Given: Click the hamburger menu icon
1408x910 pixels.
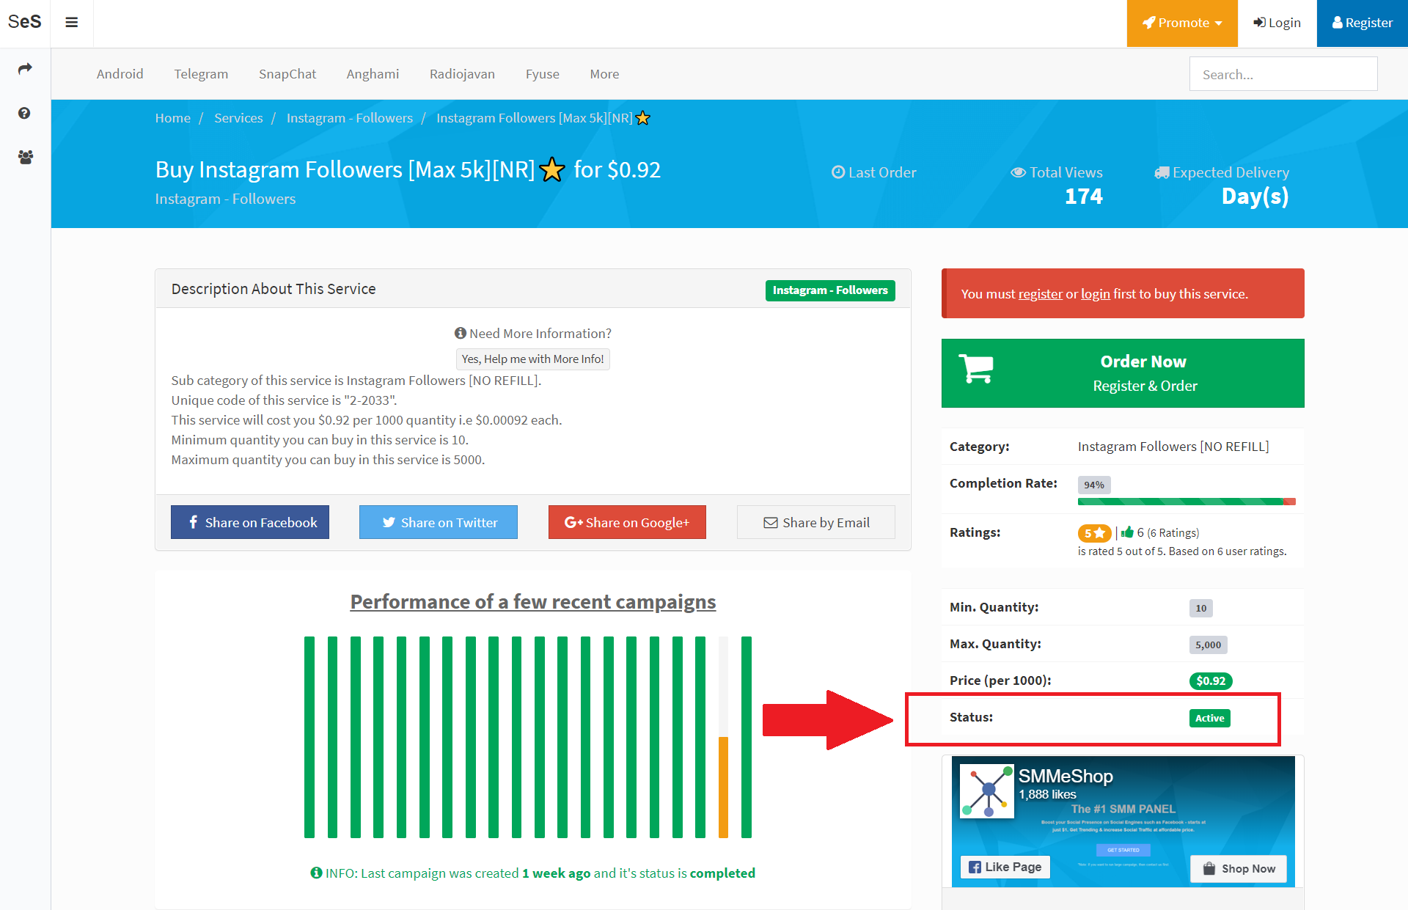Looking at the screenshot, I should [x=71, y=23].
